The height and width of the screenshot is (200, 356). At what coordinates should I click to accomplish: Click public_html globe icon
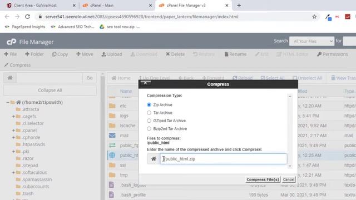click(112, 155)
